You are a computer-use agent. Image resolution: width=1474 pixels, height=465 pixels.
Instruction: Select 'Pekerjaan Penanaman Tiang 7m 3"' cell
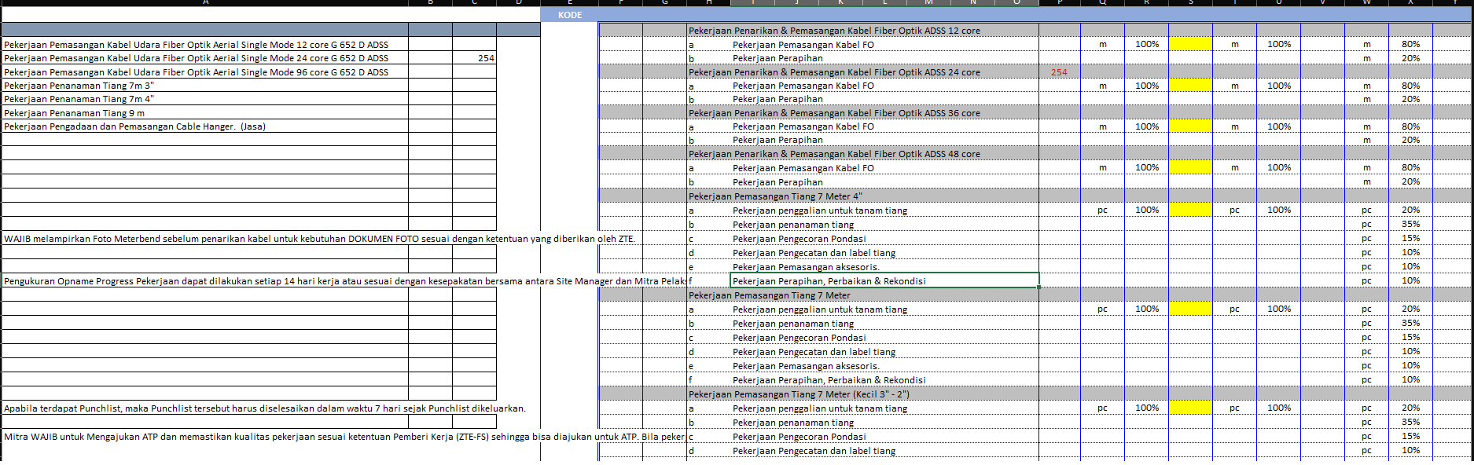coord(204,86)
